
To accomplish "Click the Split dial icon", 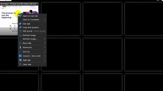I will coord(20,60).
